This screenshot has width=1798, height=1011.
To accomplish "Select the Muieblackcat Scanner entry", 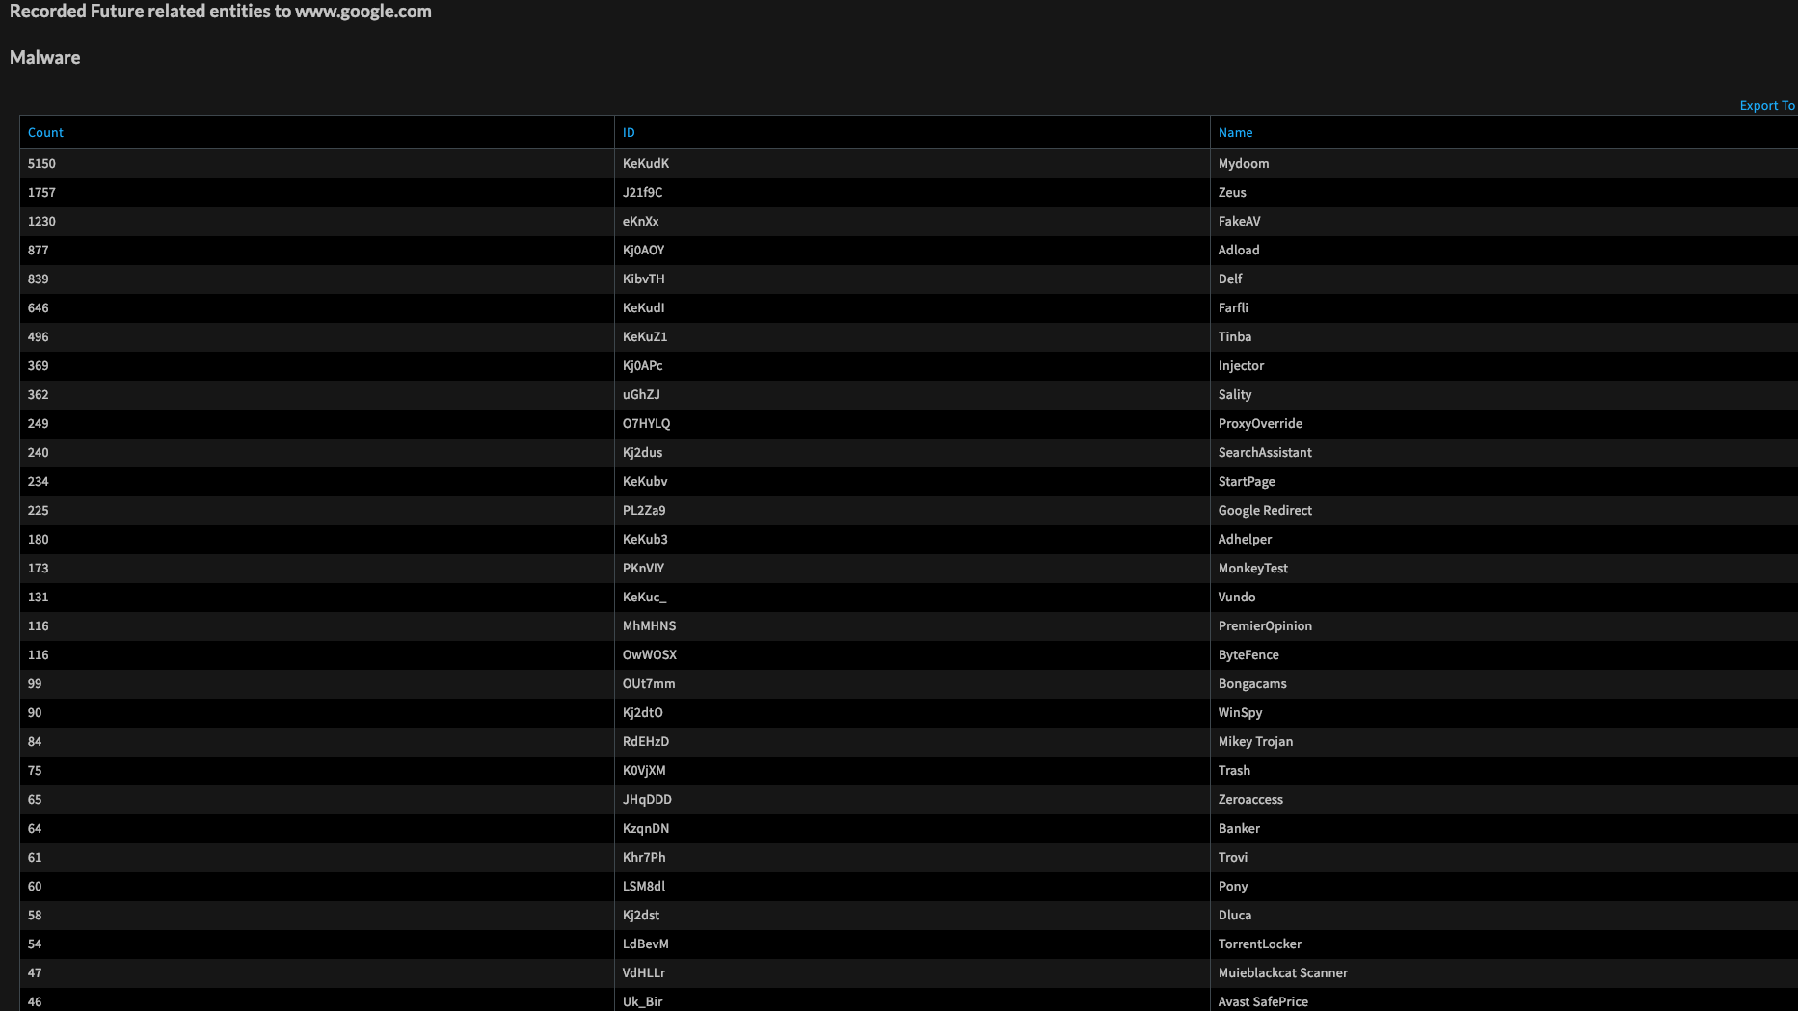I will click(1282, 973).
